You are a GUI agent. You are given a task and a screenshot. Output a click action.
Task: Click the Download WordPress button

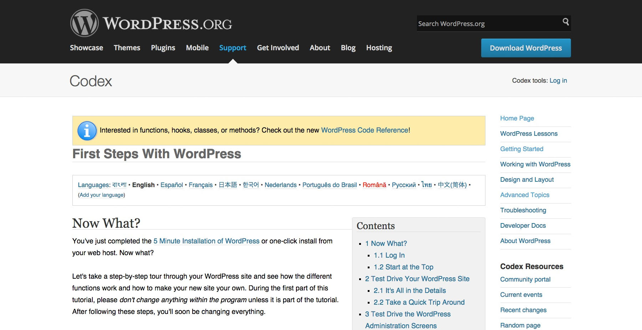pos(526,47)
